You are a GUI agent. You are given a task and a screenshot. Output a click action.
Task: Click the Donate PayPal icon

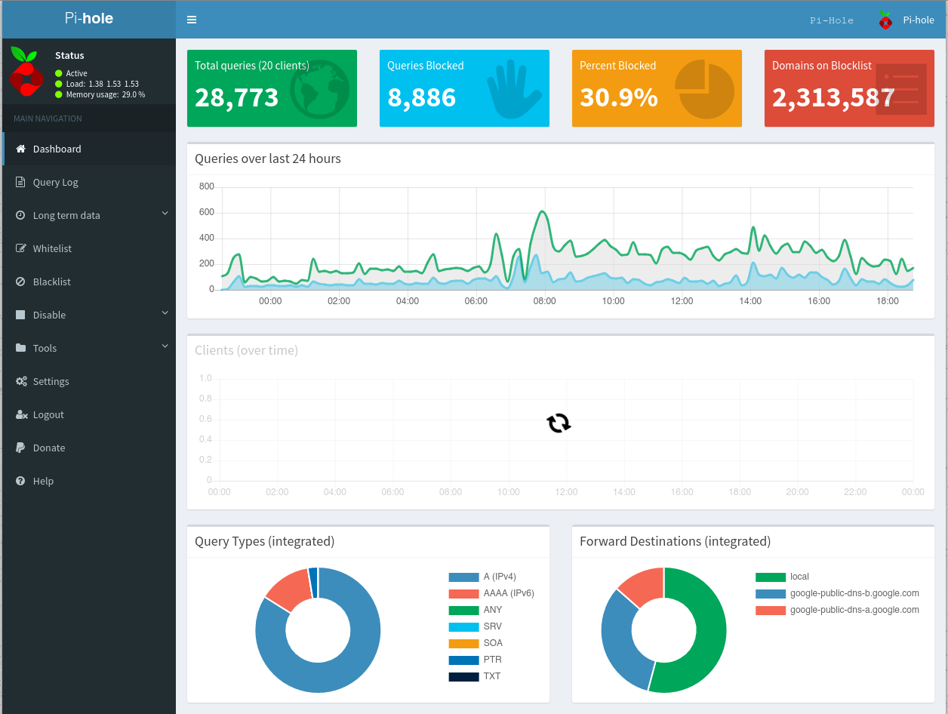point(21,448)
